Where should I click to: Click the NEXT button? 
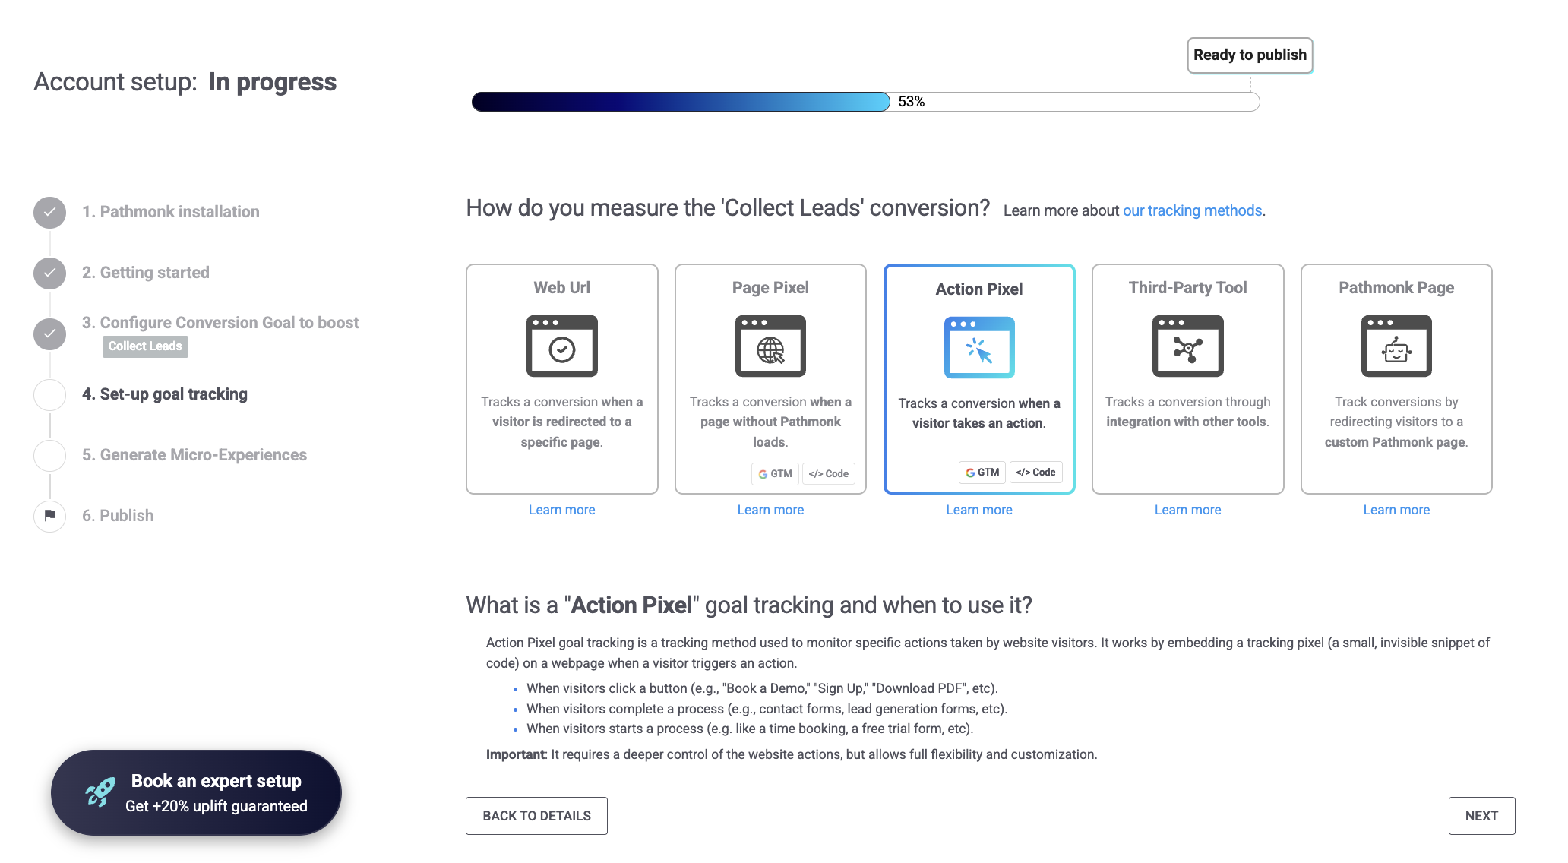tap(1481, 816)
